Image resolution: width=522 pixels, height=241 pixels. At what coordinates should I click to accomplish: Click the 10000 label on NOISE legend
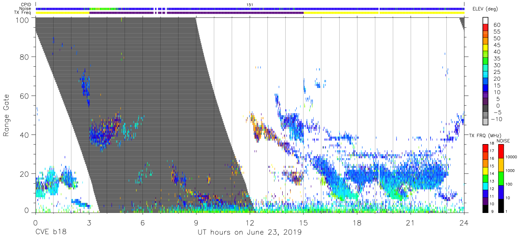click(511, 157)
